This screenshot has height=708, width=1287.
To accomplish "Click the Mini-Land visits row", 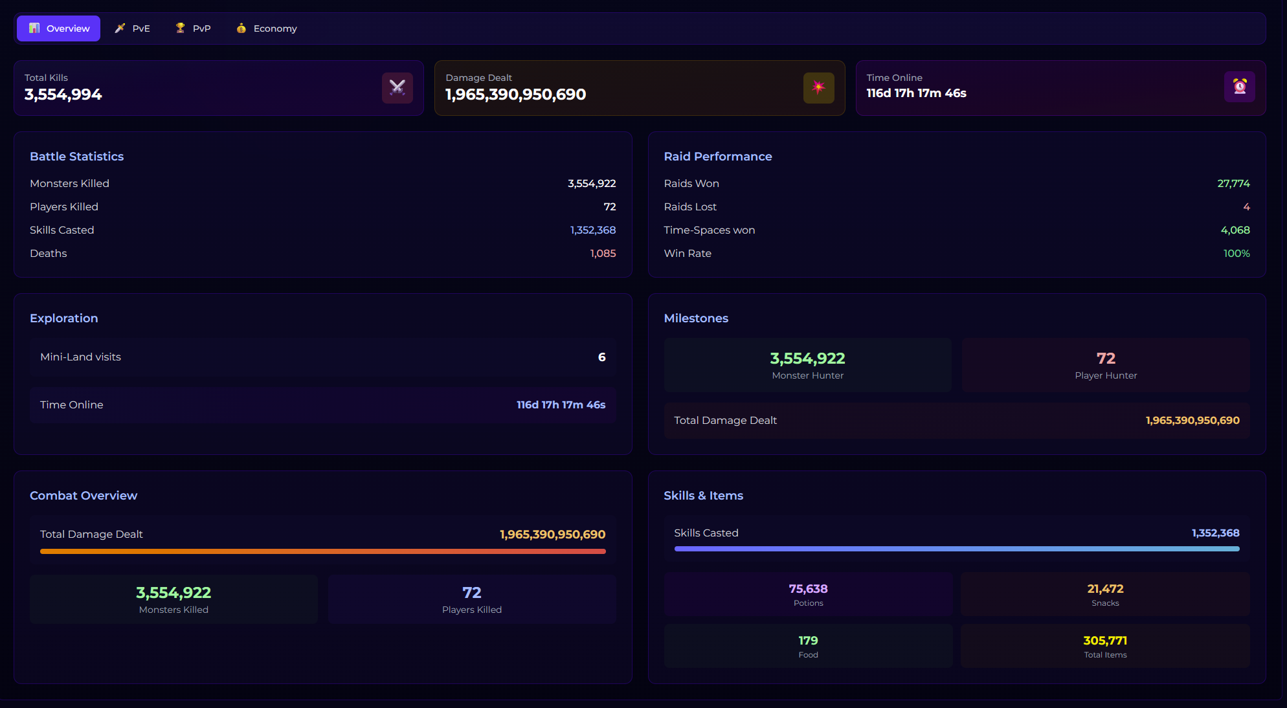I will coord(322,357).
